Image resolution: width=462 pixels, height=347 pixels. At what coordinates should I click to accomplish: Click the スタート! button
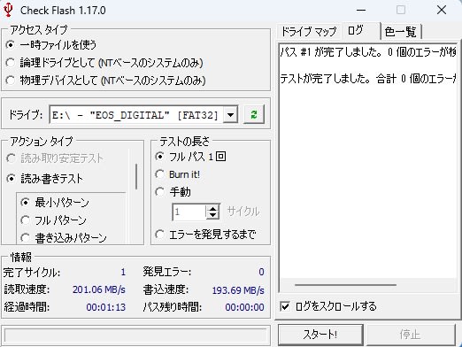pos(320,335)
